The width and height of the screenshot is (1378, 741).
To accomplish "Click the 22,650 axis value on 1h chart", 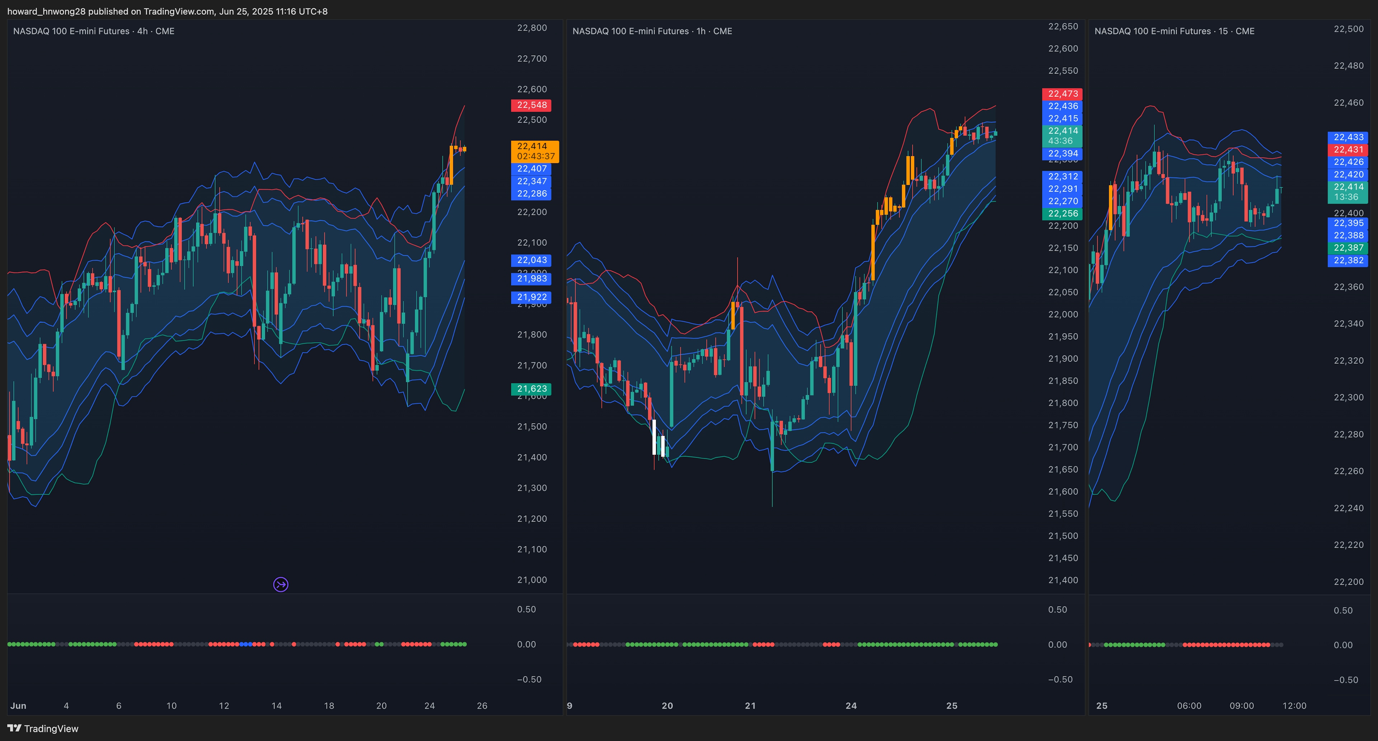I will pos(1063,27).
